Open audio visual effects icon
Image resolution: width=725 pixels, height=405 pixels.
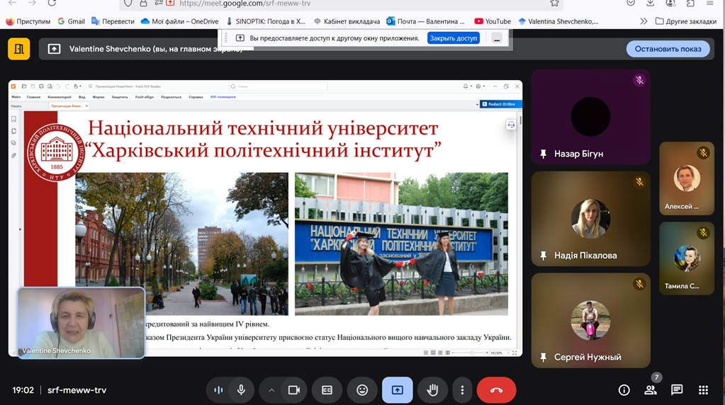pos(218,390)
